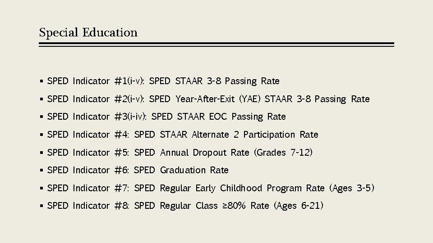This screenshot has height=243, width=433.
Task: Select SPED Indicator #7 Early Childhood Program Rate
Action: [211, 188]
